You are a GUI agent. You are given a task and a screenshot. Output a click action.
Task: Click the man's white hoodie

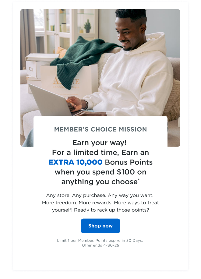(x=134, y=79)
